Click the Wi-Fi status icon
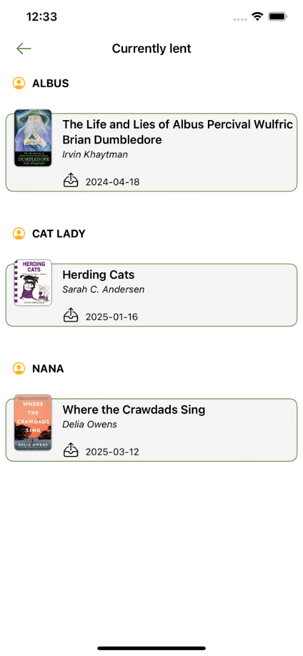The height and width of the screenshot is (656, 303). (x=258, y=17)
